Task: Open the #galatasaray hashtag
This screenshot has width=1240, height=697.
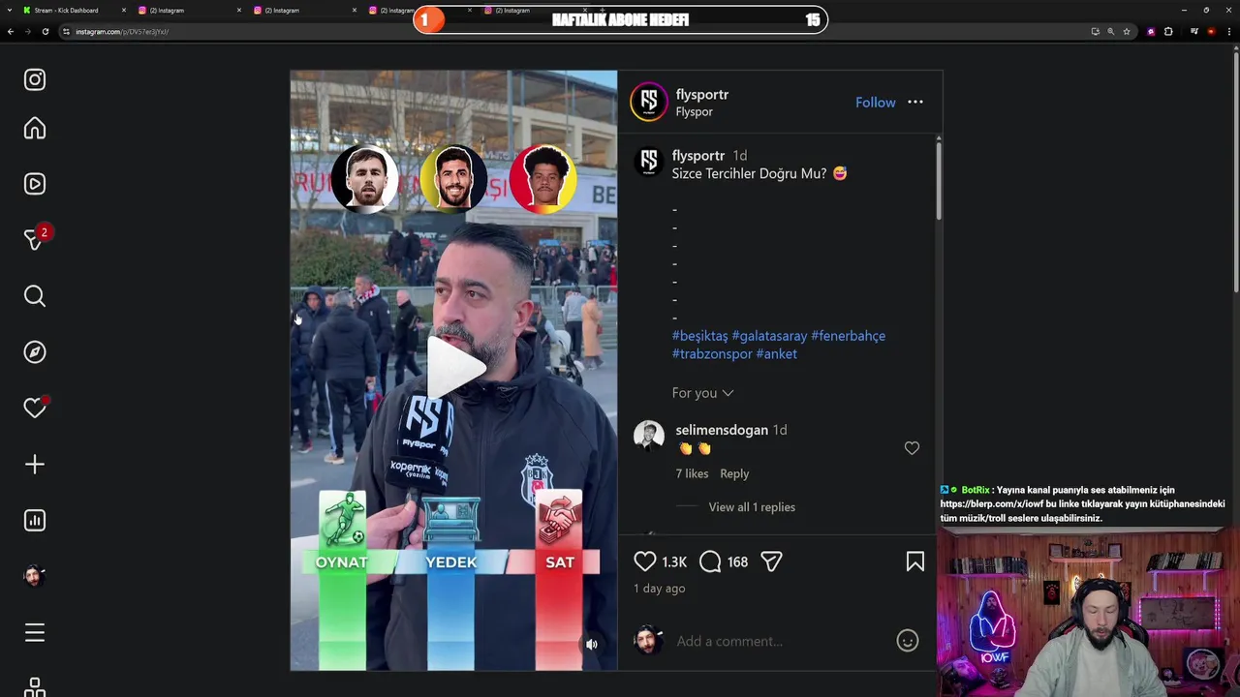Action: [x=769, y=336]
